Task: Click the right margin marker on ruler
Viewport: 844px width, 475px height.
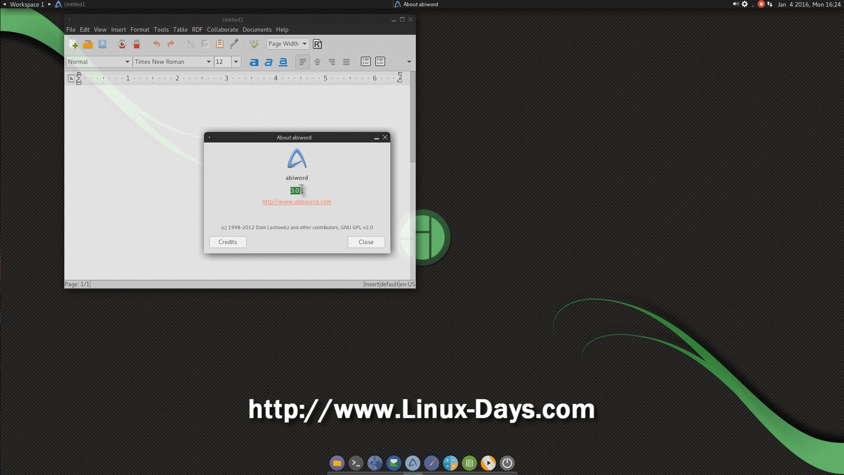Action: point(400,78)
